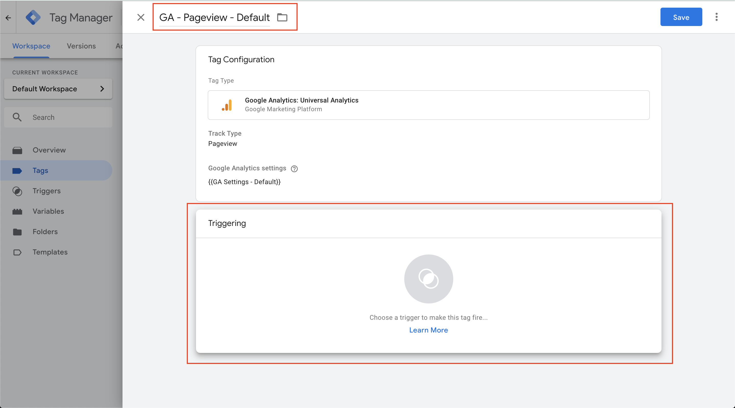Edit the tag name field
This screenshot has height=408, width=735.
pyautogui.click(x=214, y=17)
